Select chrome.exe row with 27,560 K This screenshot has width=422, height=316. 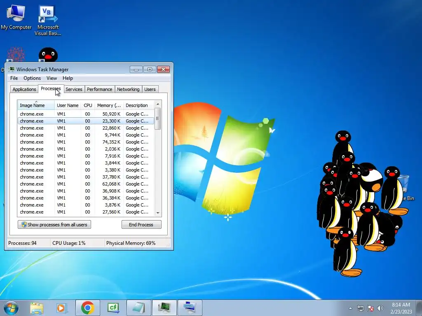click(86, 212)
